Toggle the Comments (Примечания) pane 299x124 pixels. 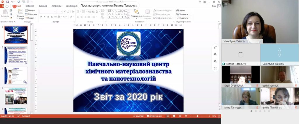point(154,116)
